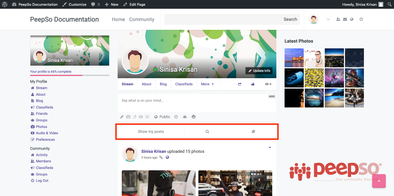The height and width of the screenshot is (196, 394).
Task: Click the power log out icon in header
Action: tap(361, 19)
